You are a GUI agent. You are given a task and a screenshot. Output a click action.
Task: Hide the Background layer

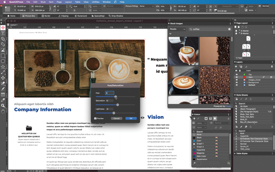point(236,83)
